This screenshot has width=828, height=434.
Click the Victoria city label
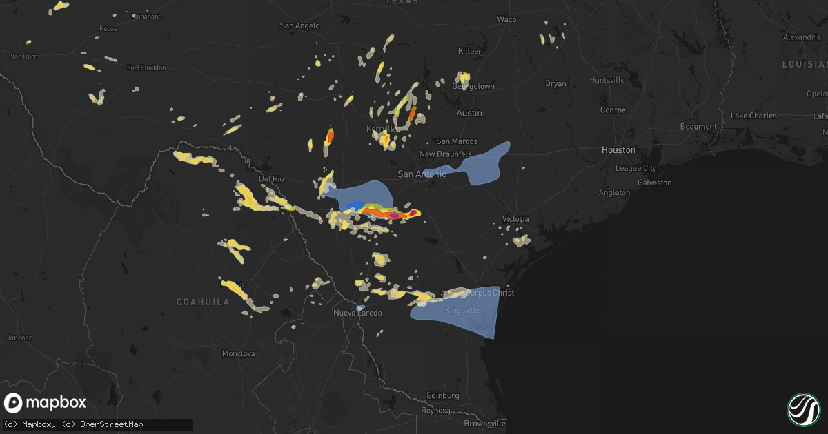coord(515,219)
